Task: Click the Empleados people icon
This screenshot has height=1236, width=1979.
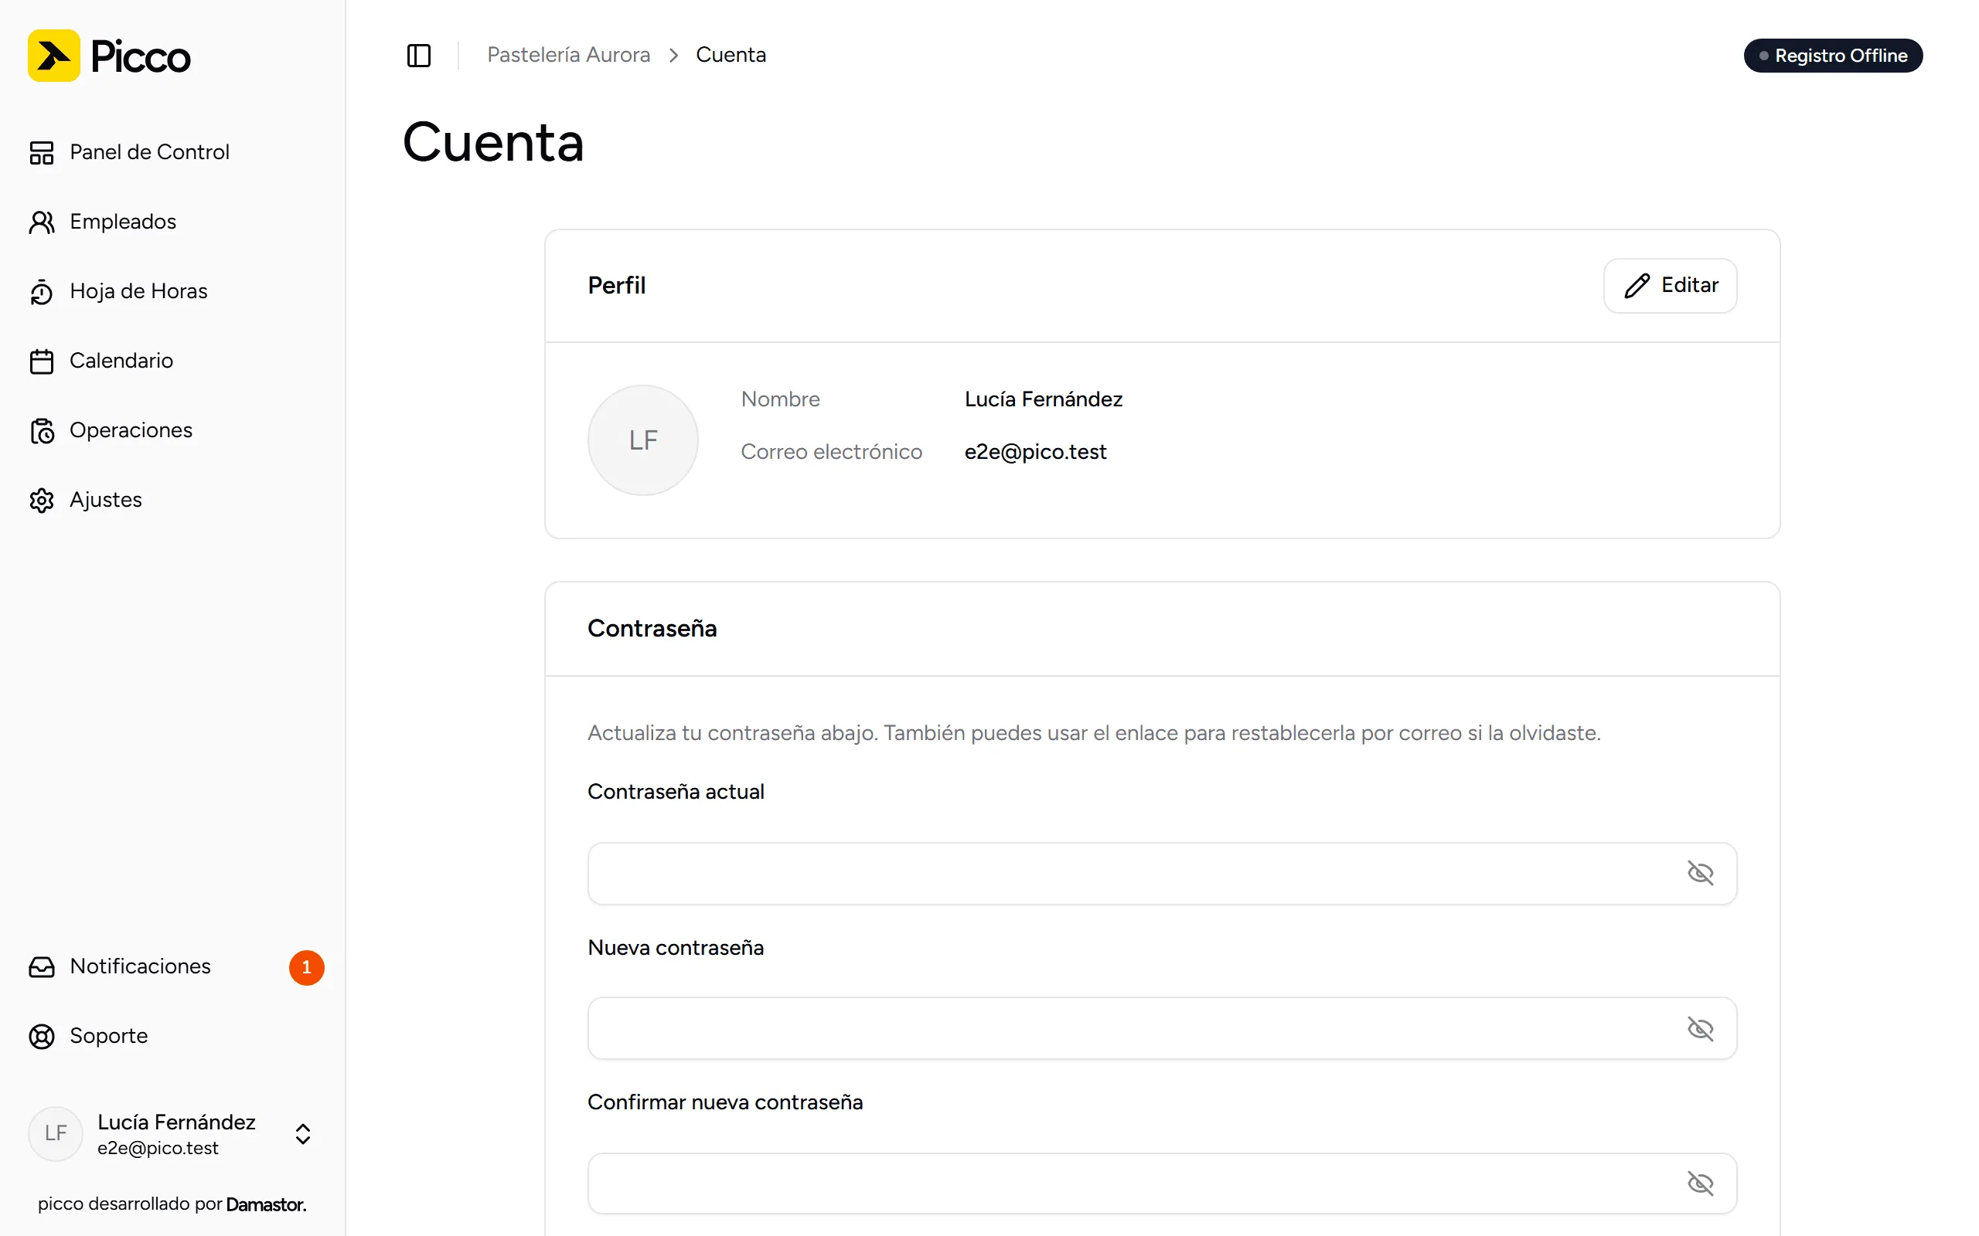Action: (42, 222)
